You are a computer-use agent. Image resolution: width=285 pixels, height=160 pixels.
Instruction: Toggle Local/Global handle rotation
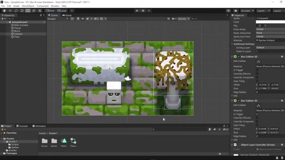(62, 11)
